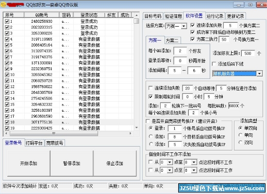Click the app icon in title bar
The image size is (267, 194).
click(x=3, y=4)
